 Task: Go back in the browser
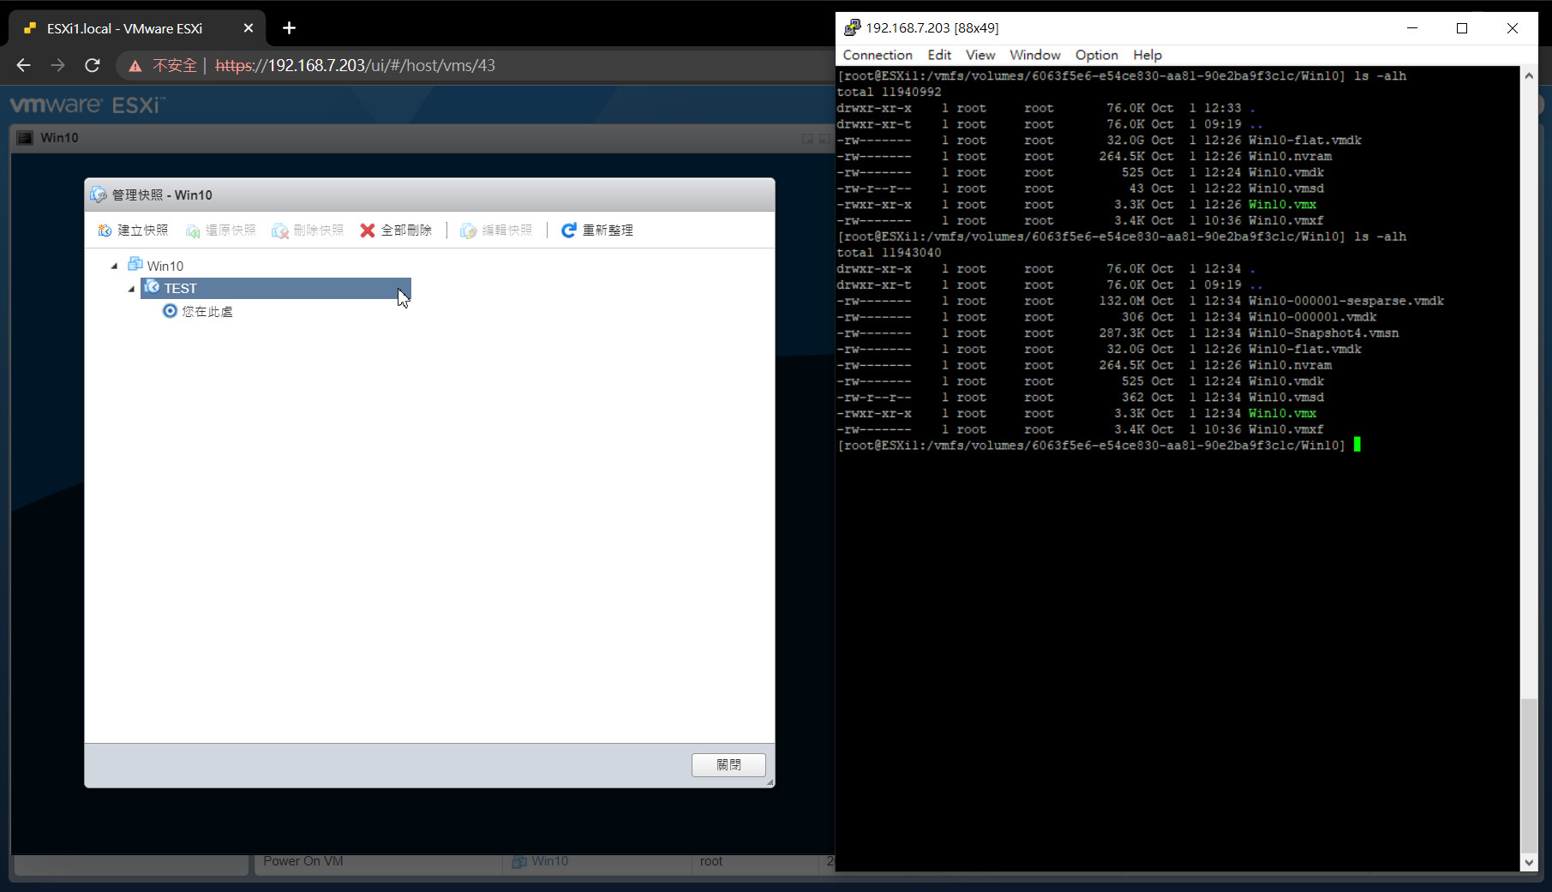(x=23, y=65)
